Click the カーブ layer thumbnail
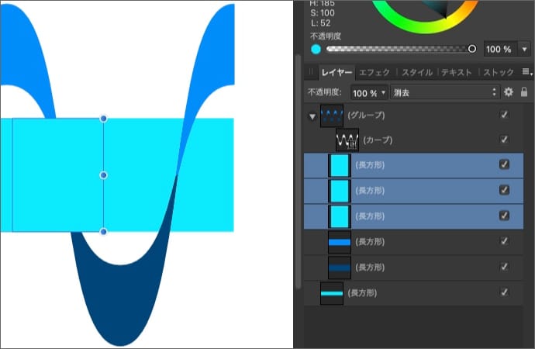This screenshot has width=535, height=349. click(x=347, y=140)
